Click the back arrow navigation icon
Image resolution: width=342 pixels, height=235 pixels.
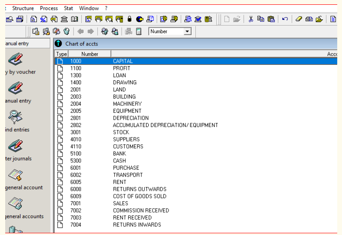click(x=81, y=32)
